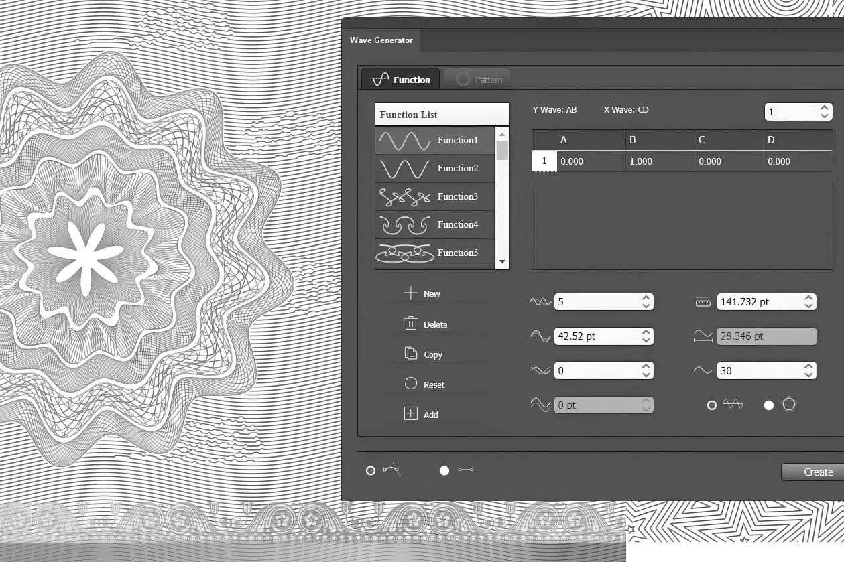Pick Function4 in the list

point(435,225)
